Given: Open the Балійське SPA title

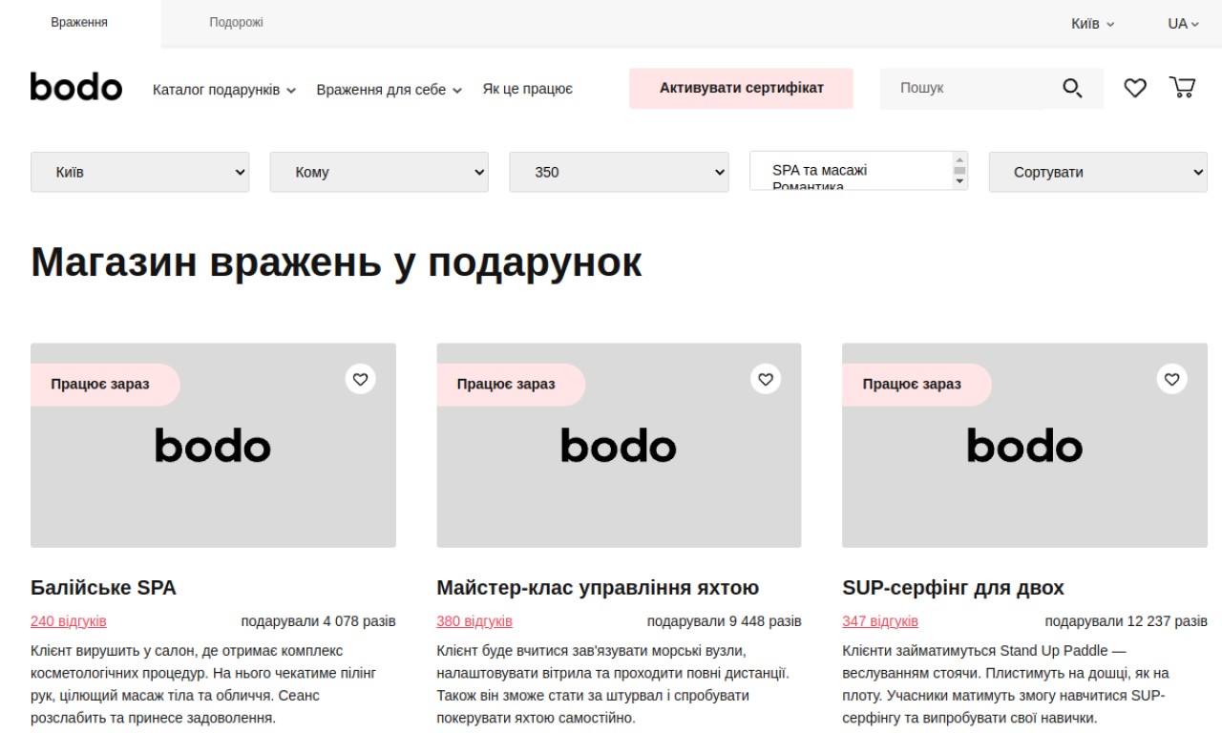Looking at the screenshot, I should pyautogui.click(x=103, y=587).
